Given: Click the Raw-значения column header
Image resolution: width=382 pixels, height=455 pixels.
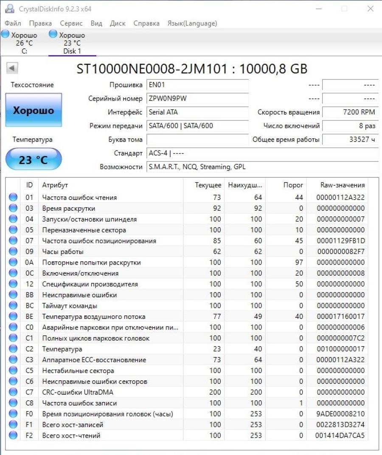Looking at the screenshot, I should (x=342, y=185).
